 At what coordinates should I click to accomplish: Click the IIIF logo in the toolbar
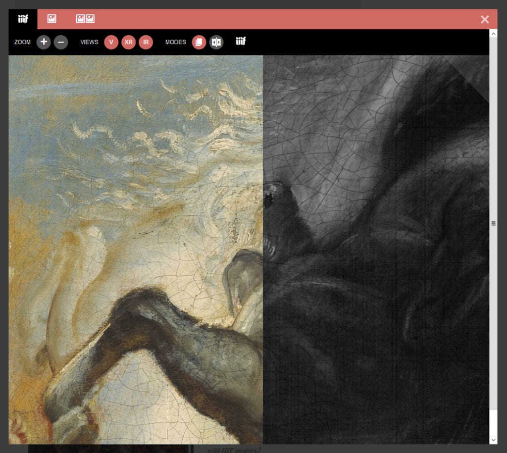(241, 42)
